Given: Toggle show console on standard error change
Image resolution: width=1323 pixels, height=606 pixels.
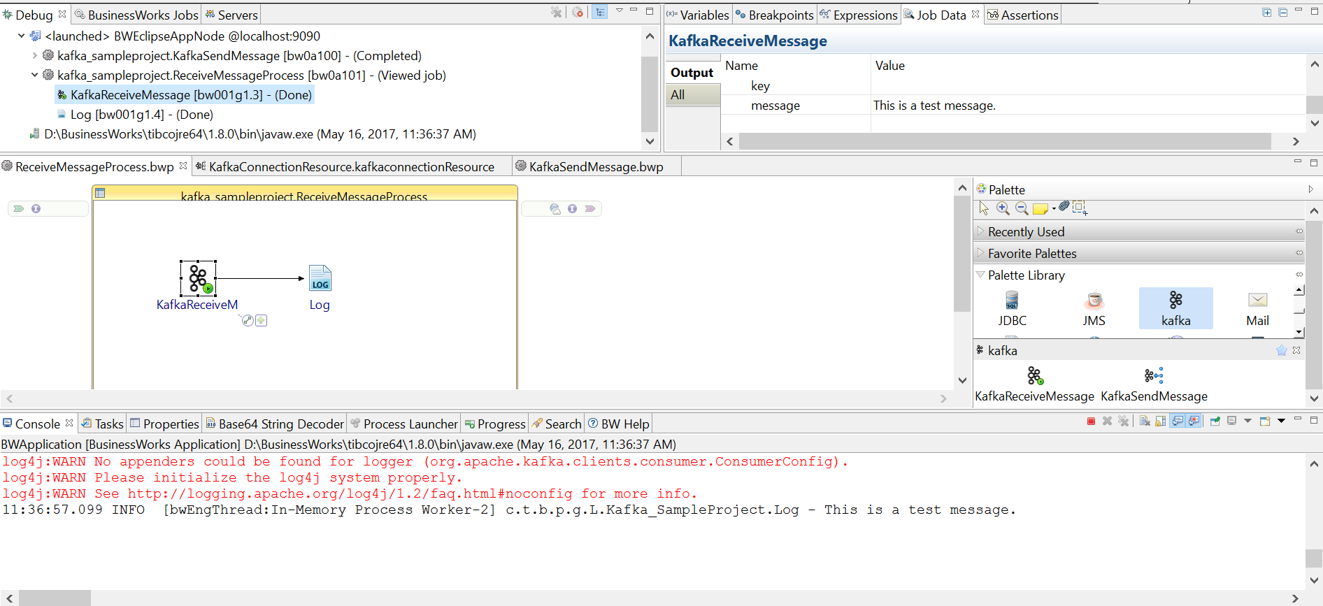Looking at the screenshot, I should (x=1194, y=421).
